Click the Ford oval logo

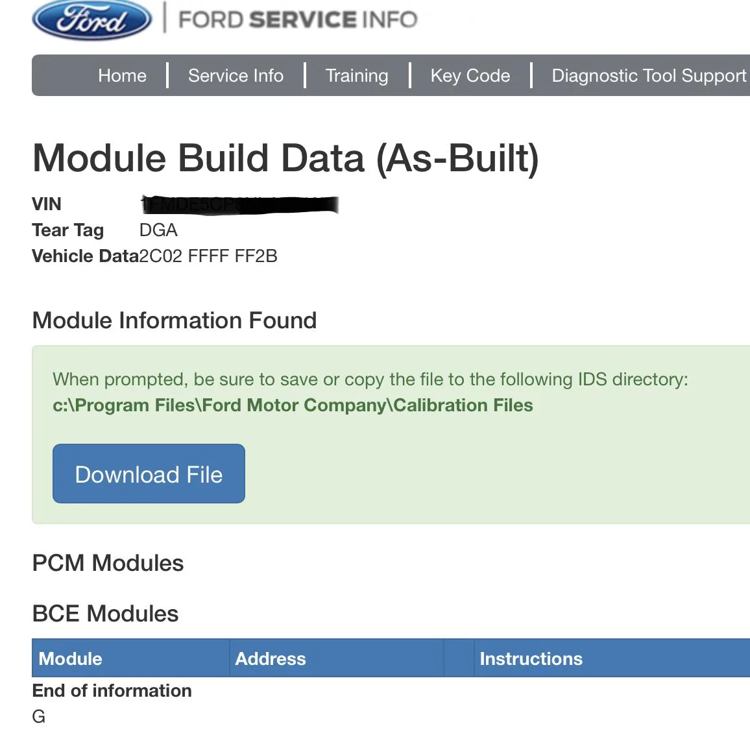click(92, 20)
